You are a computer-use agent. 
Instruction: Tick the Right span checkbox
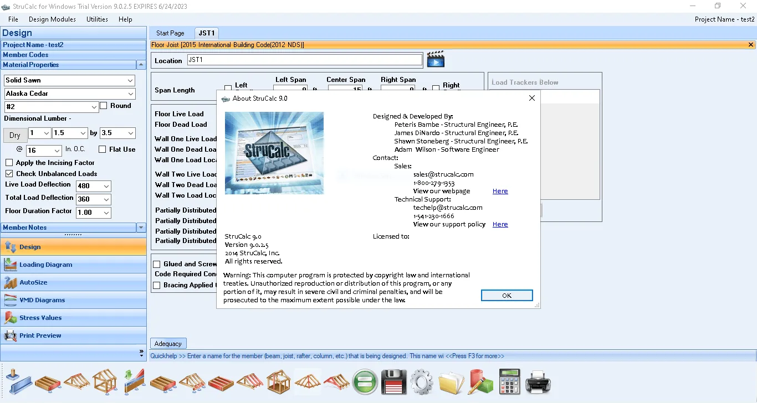click(436, 88)
